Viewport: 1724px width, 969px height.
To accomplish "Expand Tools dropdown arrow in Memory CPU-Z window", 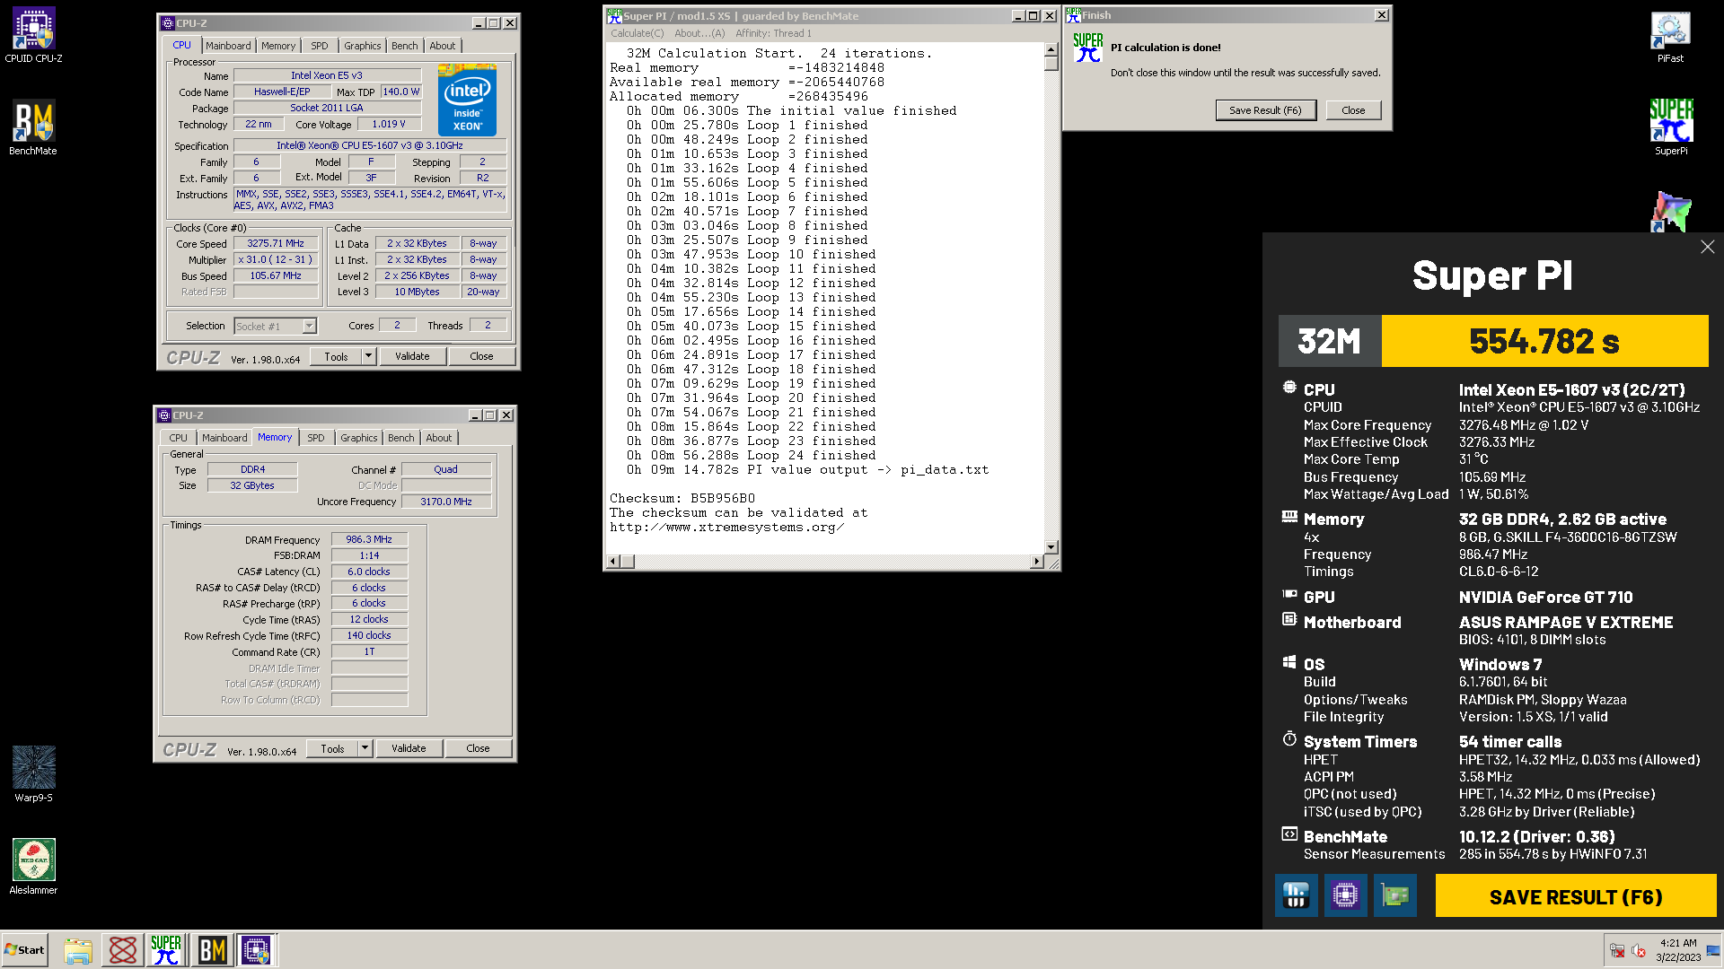I will 365,748.
